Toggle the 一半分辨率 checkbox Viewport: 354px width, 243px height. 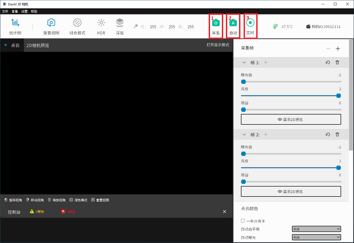[x=243, y=221]
